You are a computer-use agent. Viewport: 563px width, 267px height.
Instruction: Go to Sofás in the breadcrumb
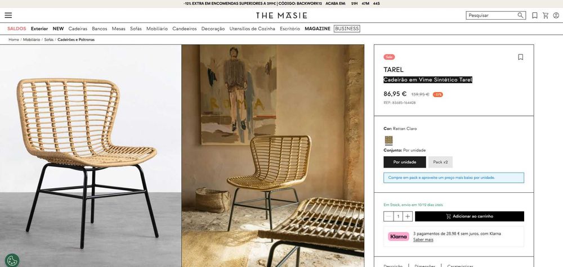49,40
